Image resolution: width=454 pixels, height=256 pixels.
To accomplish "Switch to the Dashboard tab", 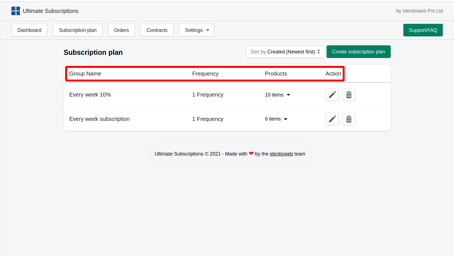I will [29, 30].
